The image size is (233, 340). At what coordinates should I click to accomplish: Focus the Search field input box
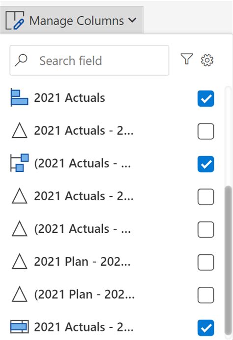point(89,61)
